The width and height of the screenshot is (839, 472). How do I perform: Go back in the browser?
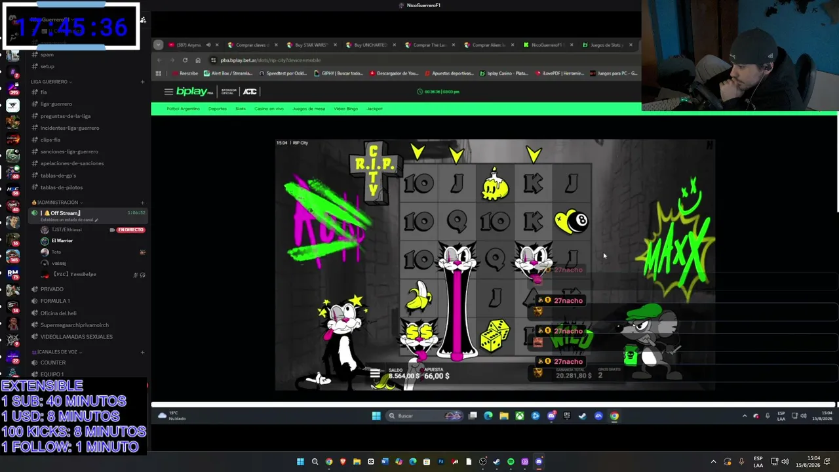click(161, 60)
